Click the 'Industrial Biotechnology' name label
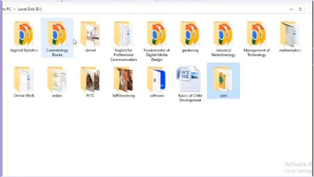The image size is (314, 177). click(224, 53)
